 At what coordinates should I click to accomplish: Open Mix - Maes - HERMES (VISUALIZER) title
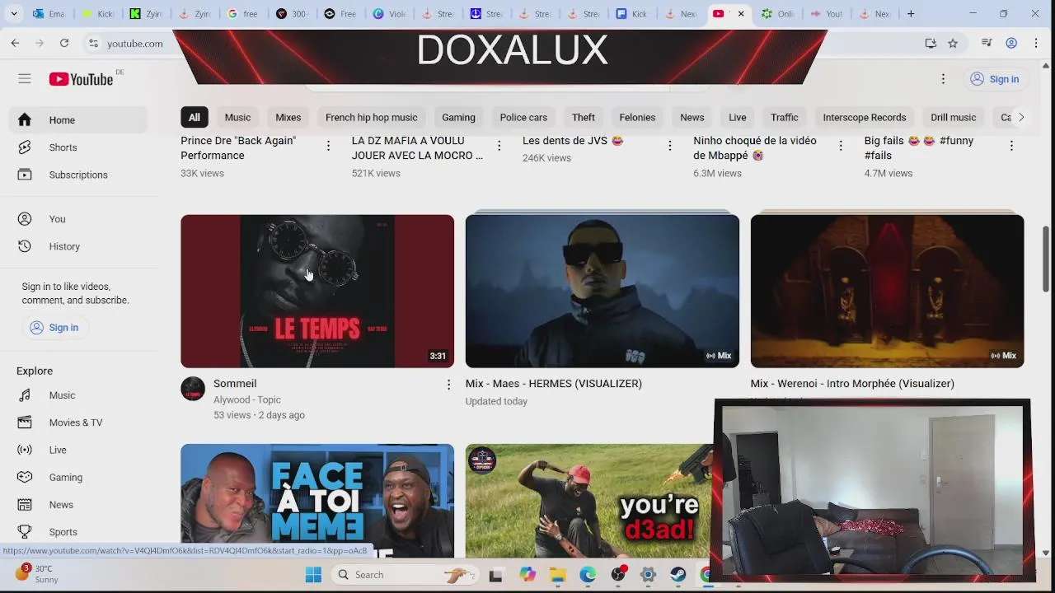(x=553, y=384)
